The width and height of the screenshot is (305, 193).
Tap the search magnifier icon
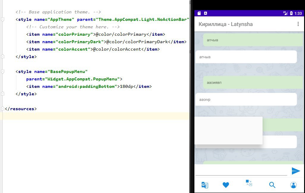coord(272,185)
